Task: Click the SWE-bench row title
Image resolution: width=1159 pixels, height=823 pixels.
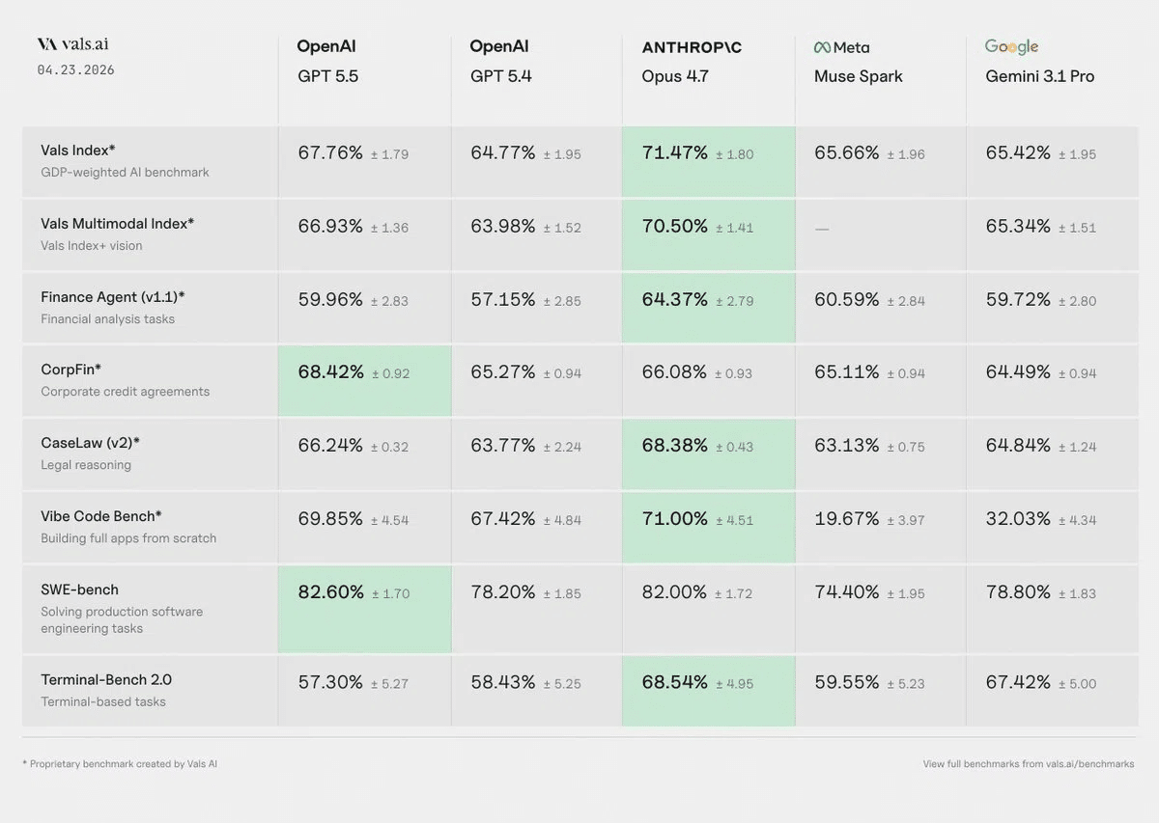Action: (x=79, y=590)
